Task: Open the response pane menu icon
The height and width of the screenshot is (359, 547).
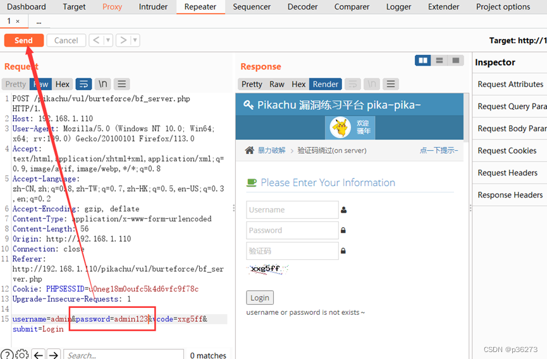Action: coord(391,84)
